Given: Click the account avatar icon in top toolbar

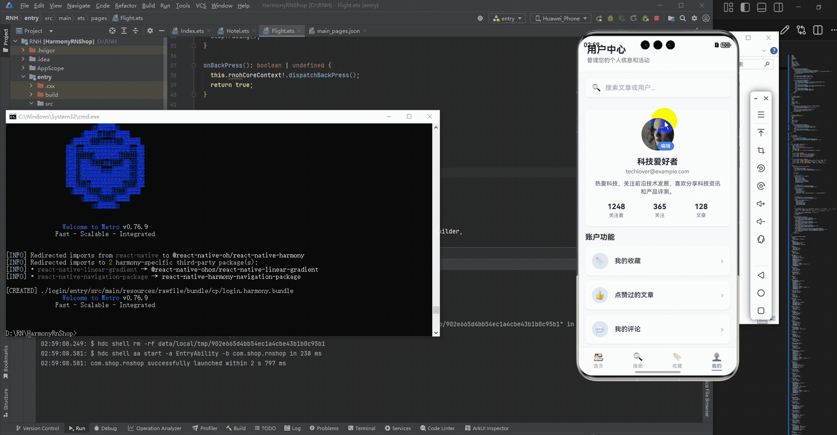Looking at the screenshot, I should pos(706,18).
